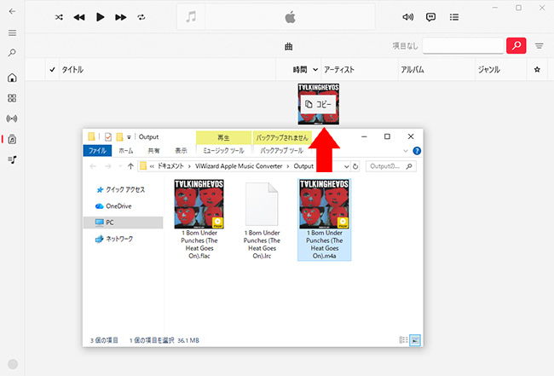Open the ミュージック ツール tab

223,151
